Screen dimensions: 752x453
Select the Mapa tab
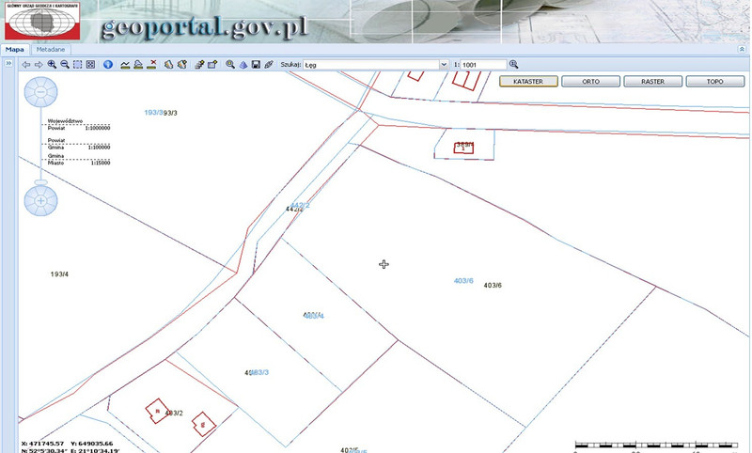(x=15, y=48)
